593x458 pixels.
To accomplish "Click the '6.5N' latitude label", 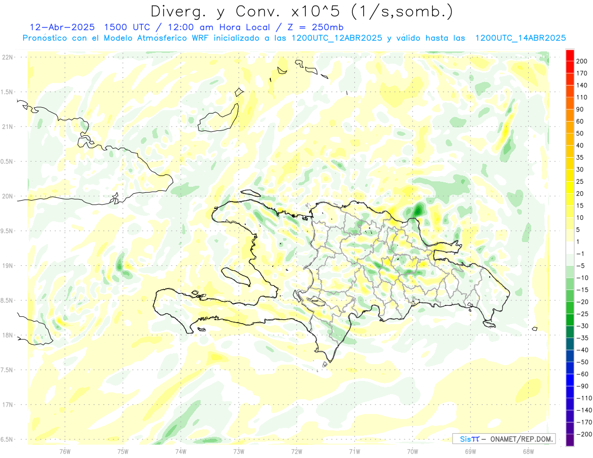I will click(x=7, y=439).
